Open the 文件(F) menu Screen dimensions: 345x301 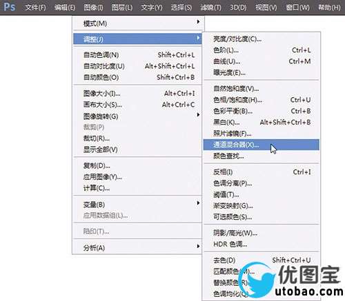click(x=35, y=8)
